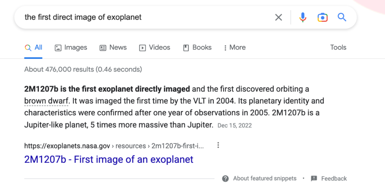385x188 pixels.
Task: Open "2M1207b - First image of an exoplanet" link
Action: (109, 159)
